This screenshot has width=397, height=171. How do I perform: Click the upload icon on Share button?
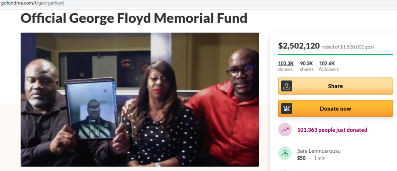287,86
